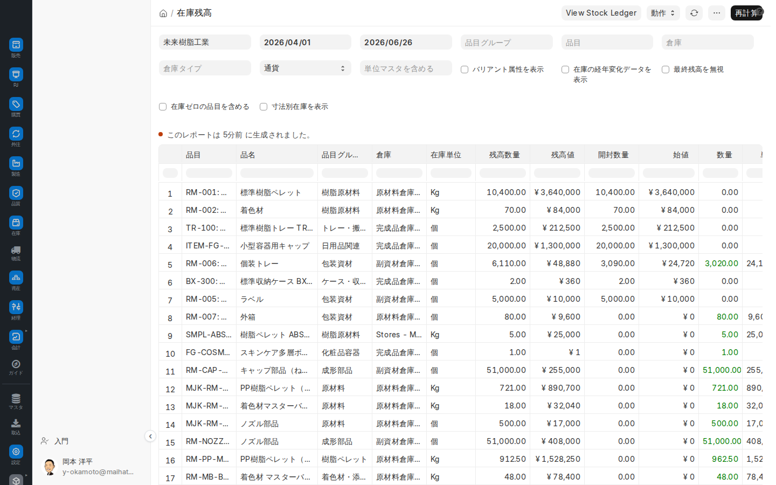776x485 pixels.
Task: Collapse the sidebar with the chevron toggle
Action: coord(150,436)
